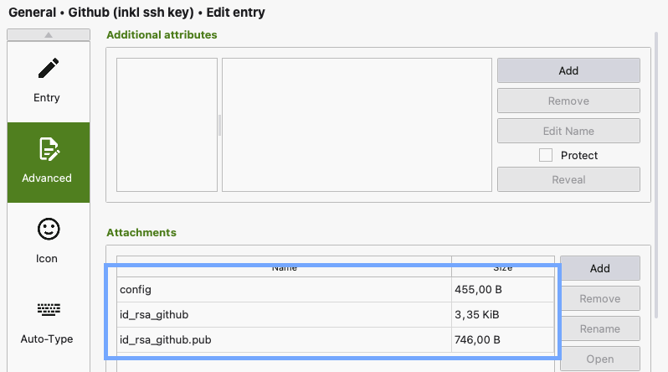
Task: Click the Reveal button
Action: tap(568, 179)
